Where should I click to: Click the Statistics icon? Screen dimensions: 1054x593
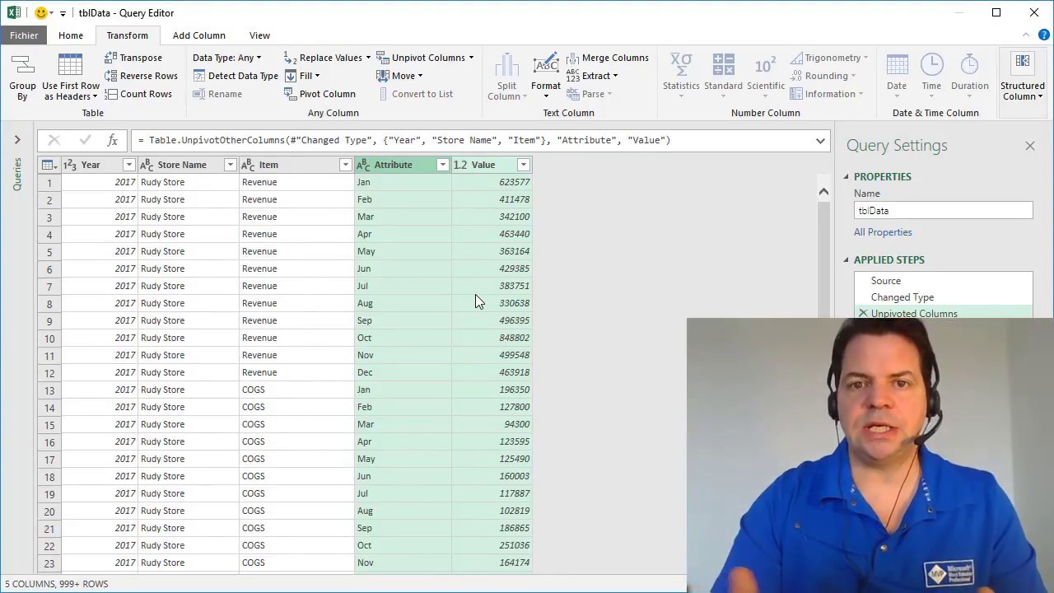tap(681, 64)
